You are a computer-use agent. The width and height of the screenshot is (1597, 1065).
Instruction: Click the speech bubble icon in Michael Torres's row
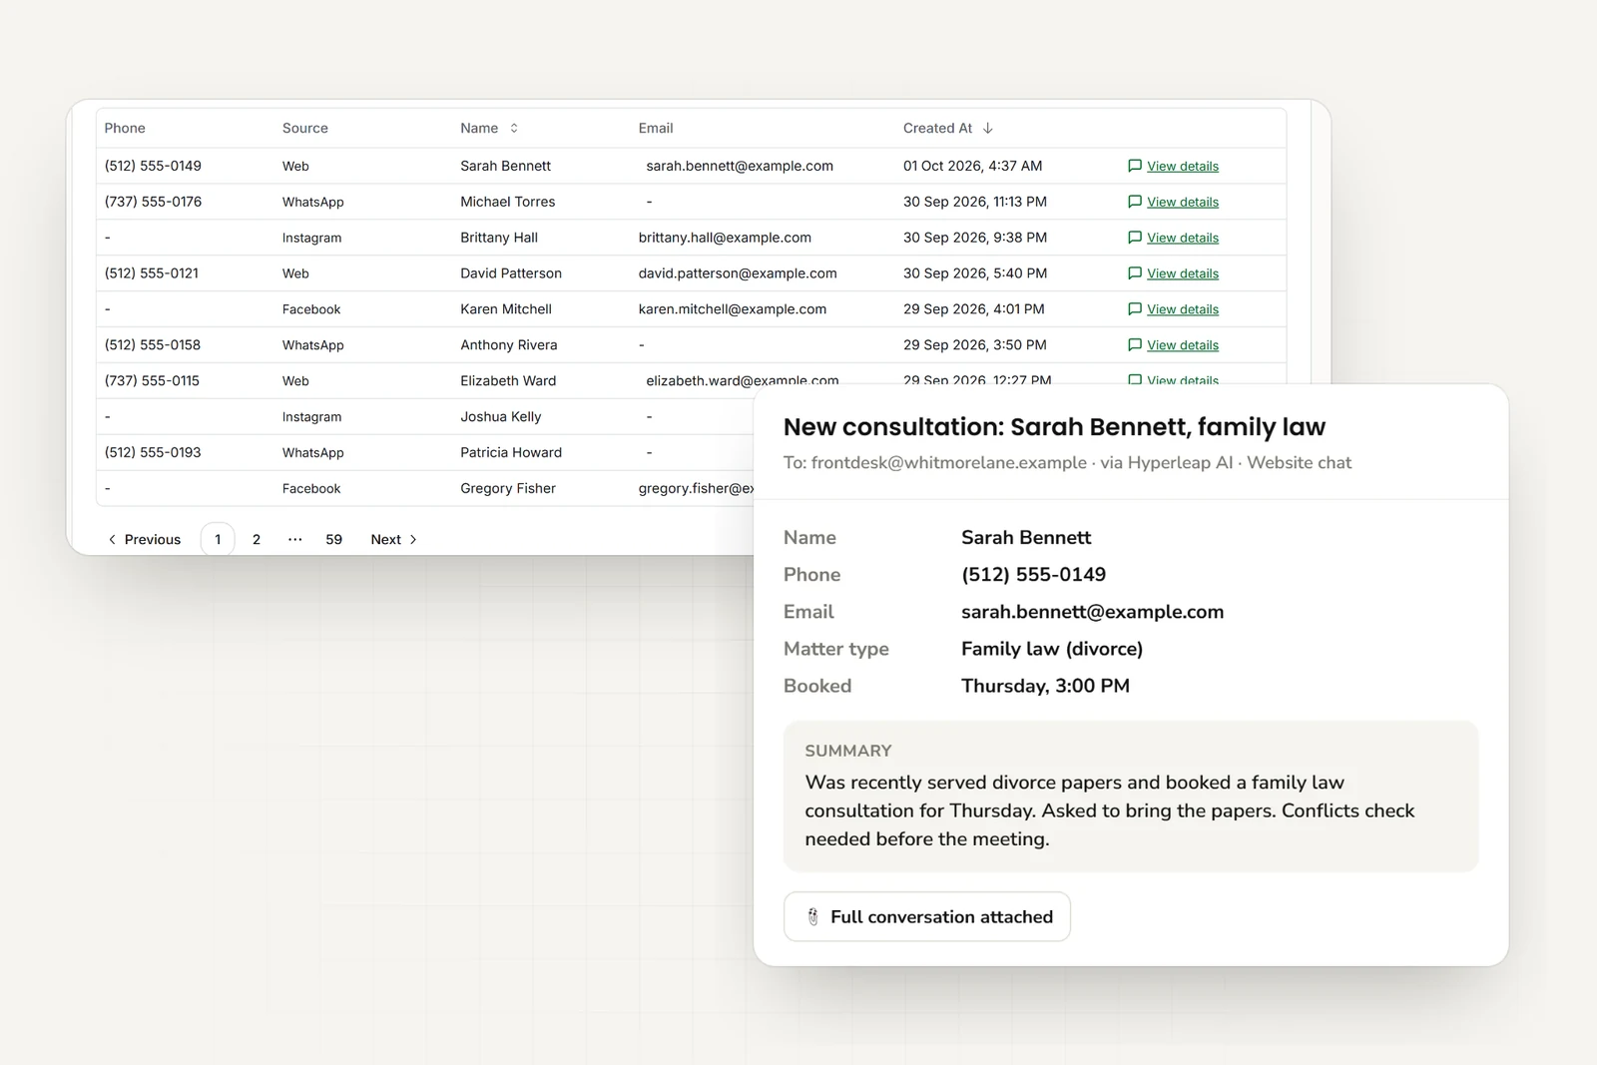tap(1134, 202)
